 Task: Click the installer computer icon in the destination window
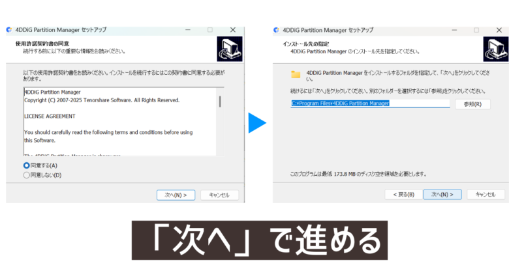[496, 49]
